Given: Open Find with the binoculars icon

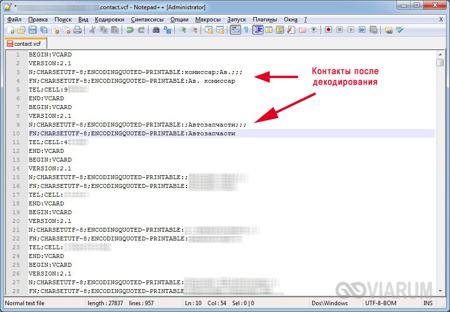Looking at the screenshot, I should [156, 30].
